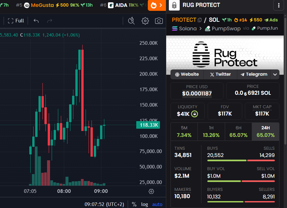Select the 1H timeframe tab
This screenshot has height=208, width=287.
211,132
